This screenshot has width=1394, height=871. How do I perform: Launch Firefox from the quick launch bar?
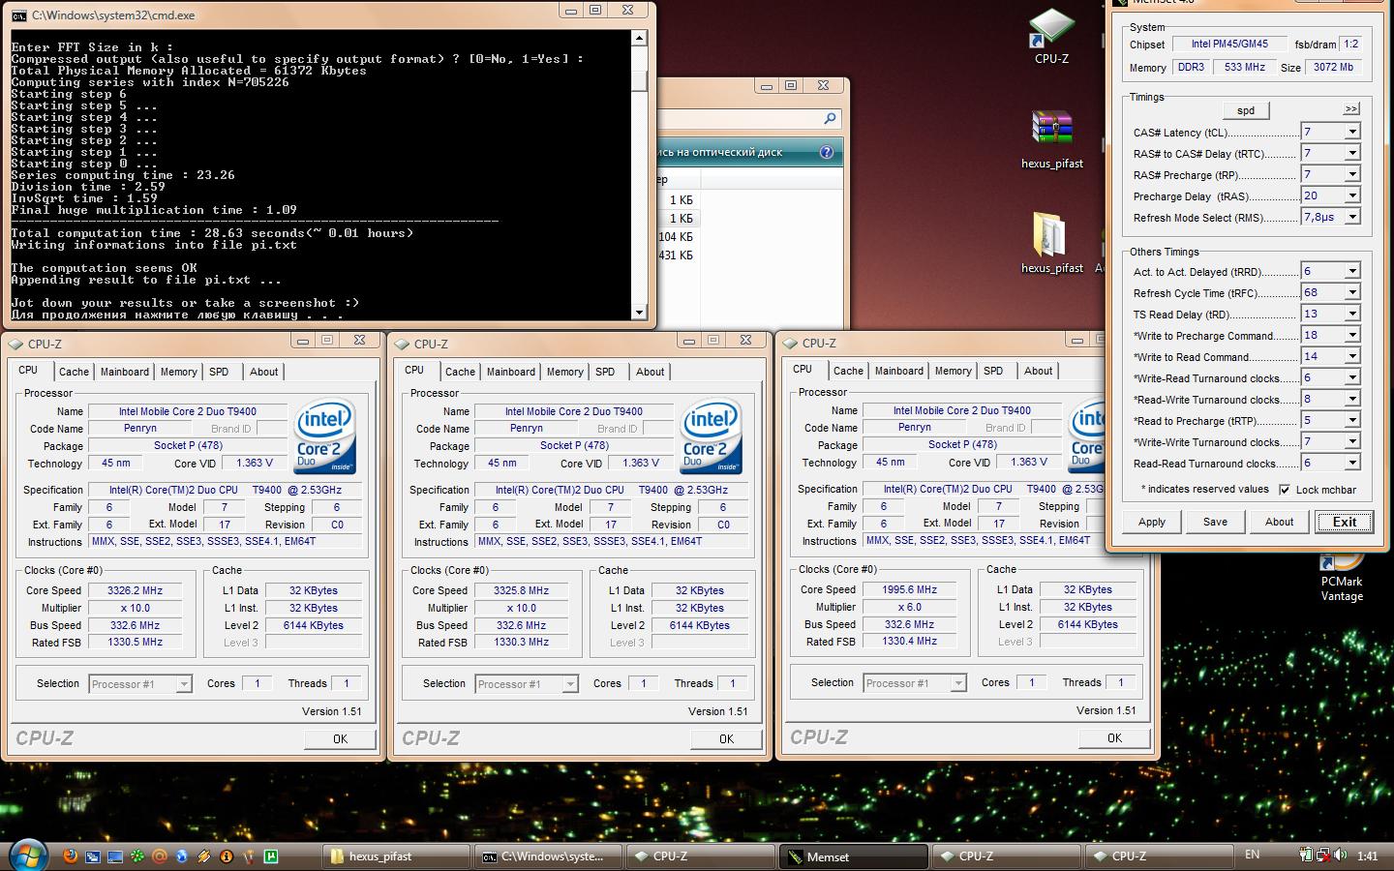coord(70,856)
